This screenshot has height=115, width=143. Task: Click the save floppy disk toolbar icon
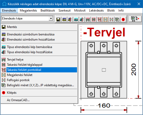58,20
